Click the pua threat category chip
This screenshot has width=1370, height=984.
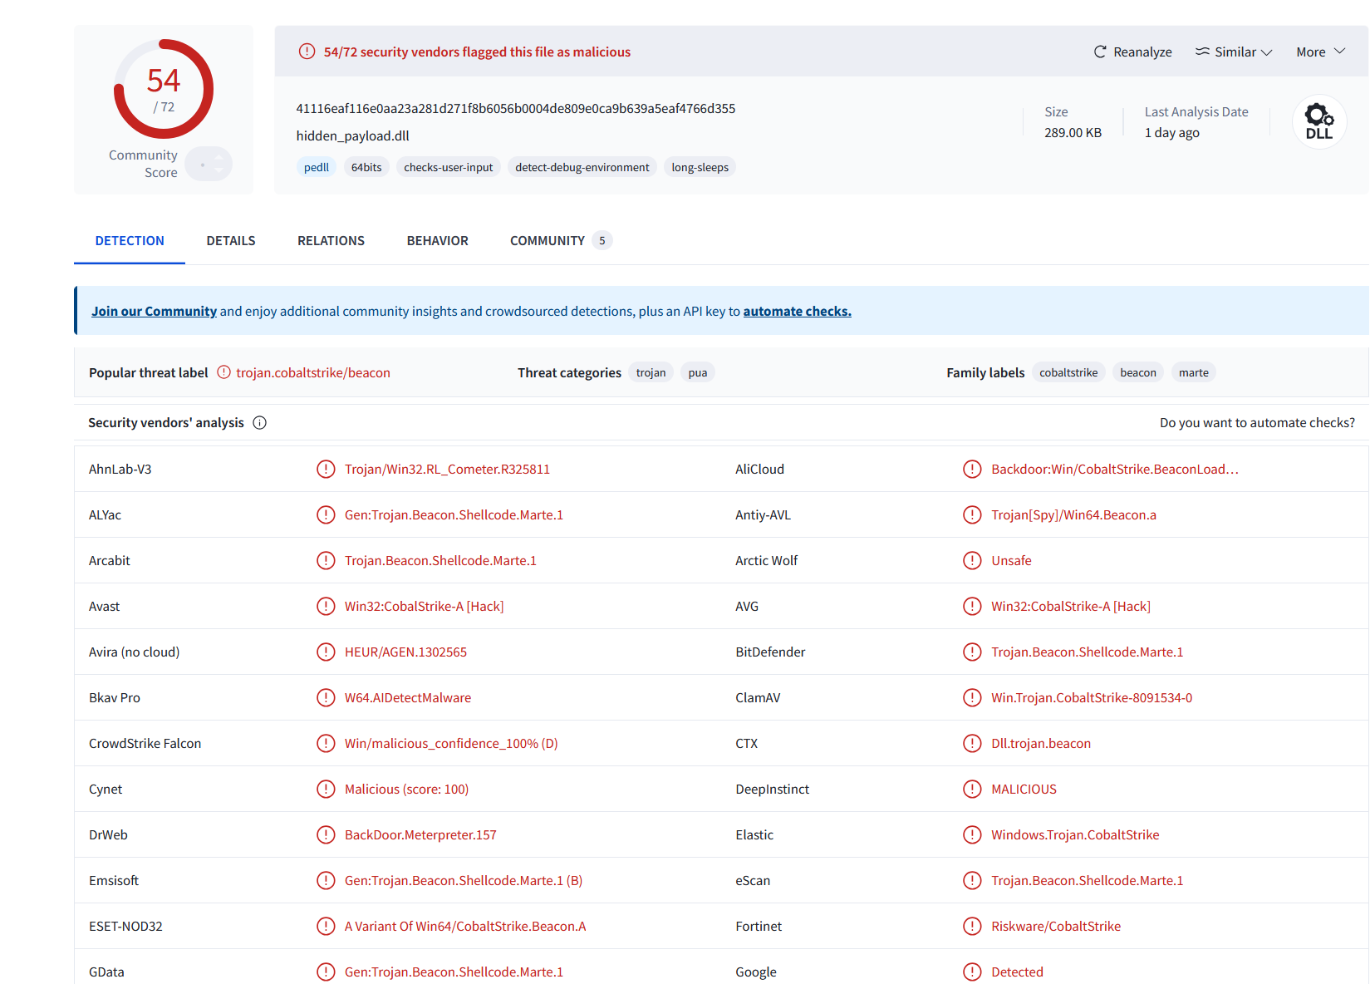point(698,372)
